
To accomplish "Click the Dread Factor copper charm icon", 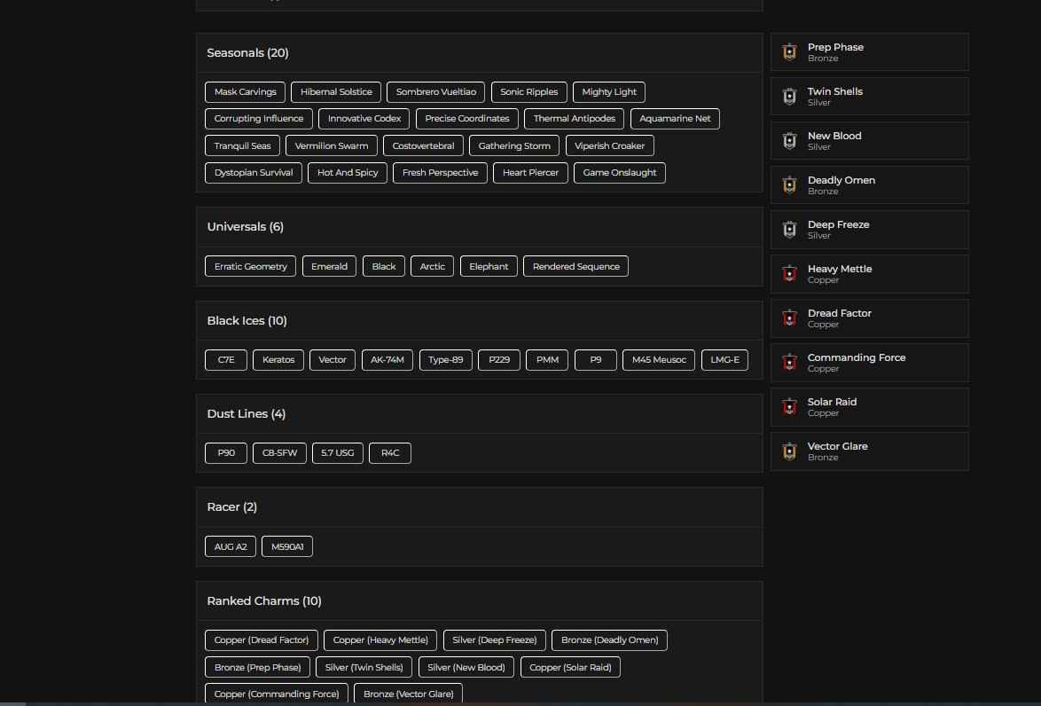I will [789, 318].
